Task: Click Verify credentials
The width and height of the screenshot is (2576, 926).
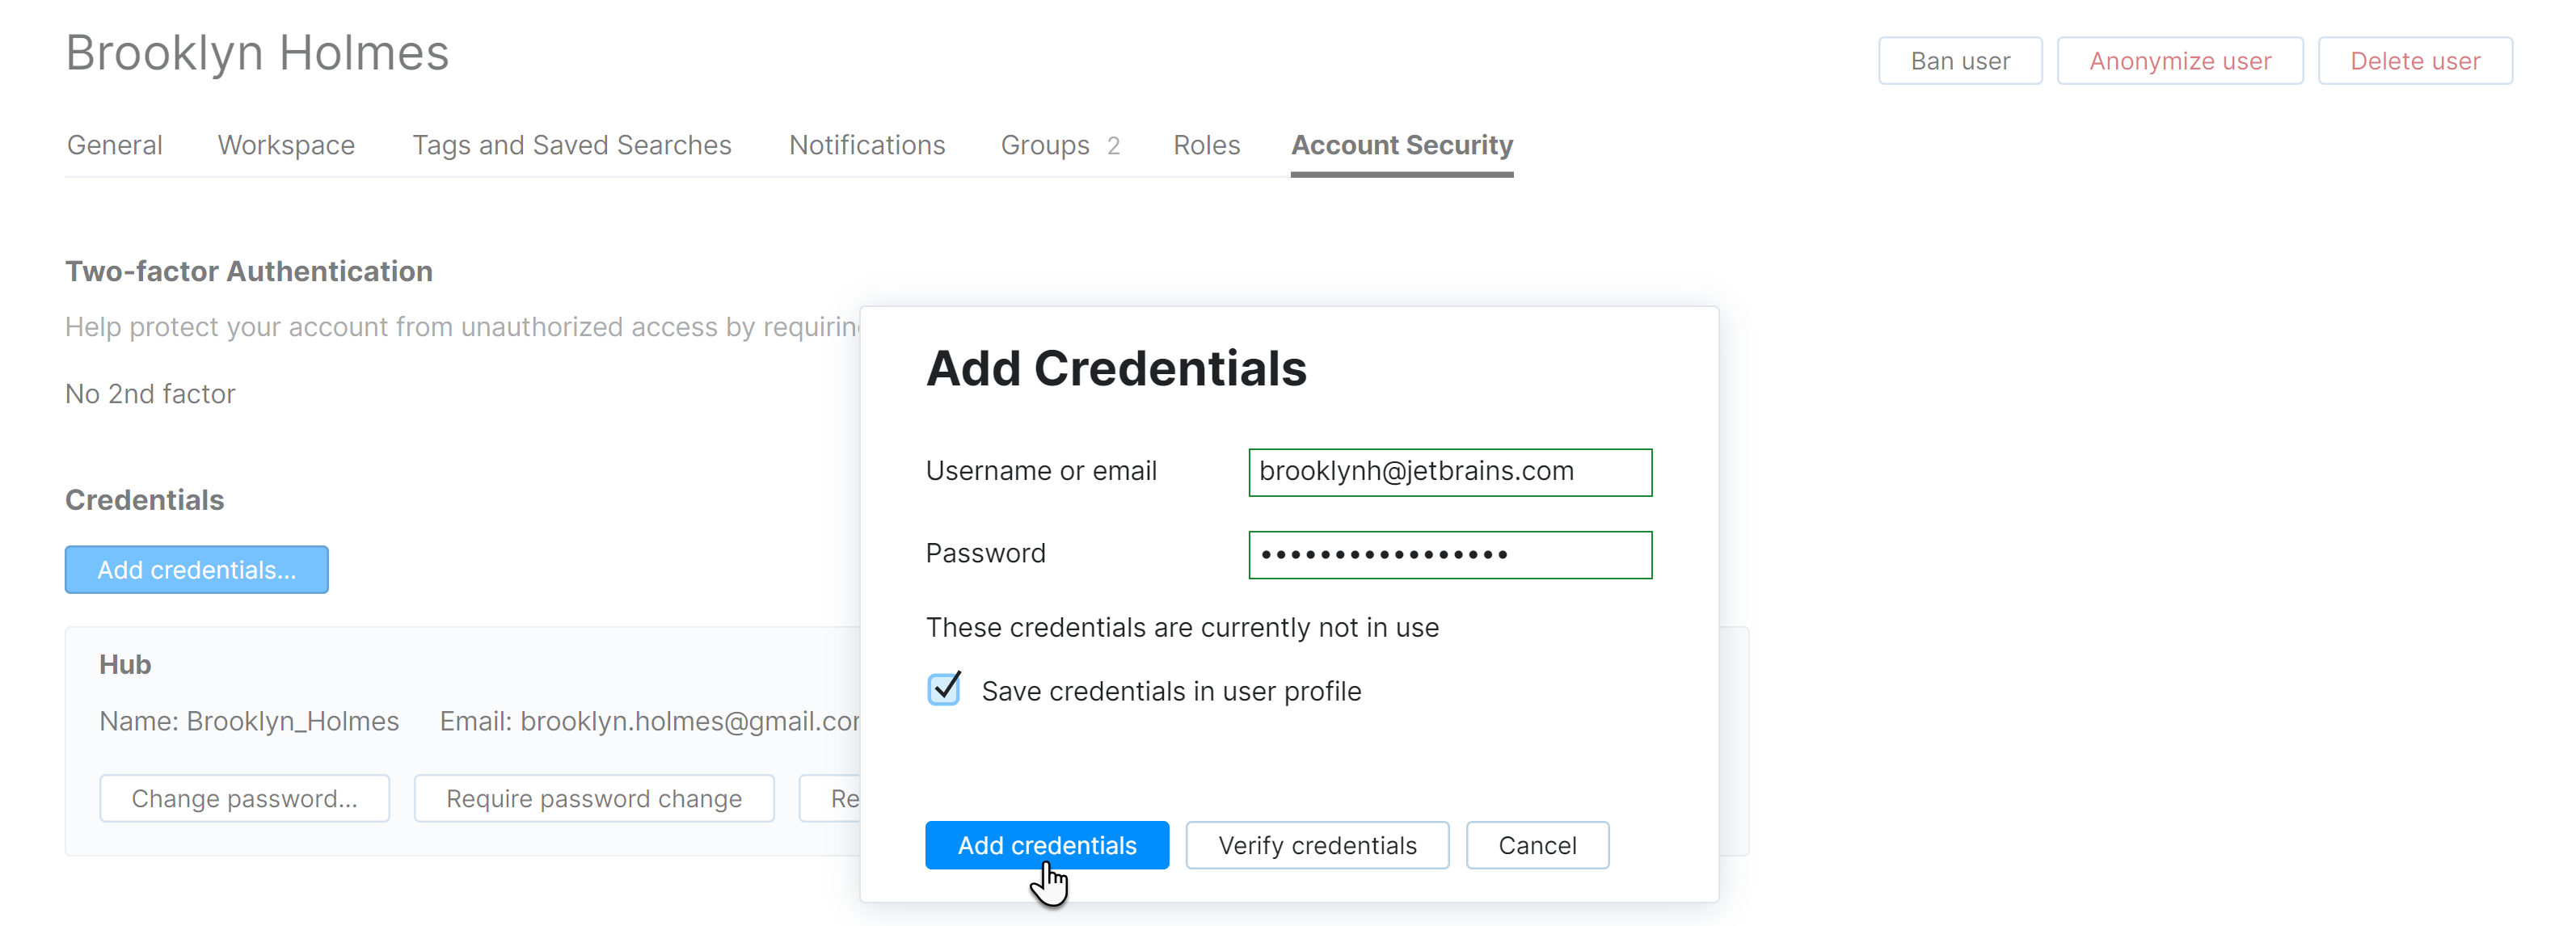Action: coord(1316,845)
